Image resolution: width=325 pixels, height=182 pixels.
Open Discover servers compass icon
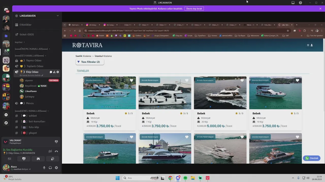click(6, 123)
